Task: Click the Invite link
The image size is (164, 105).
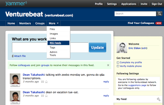Action: (x=144, y=4)
